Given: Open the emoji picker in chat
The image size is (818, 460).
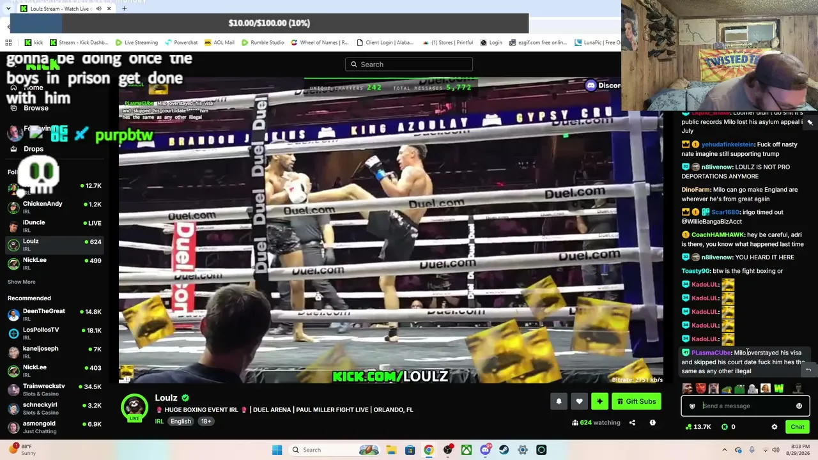Looking at the screenshot, I should click(x=799, y=406).
